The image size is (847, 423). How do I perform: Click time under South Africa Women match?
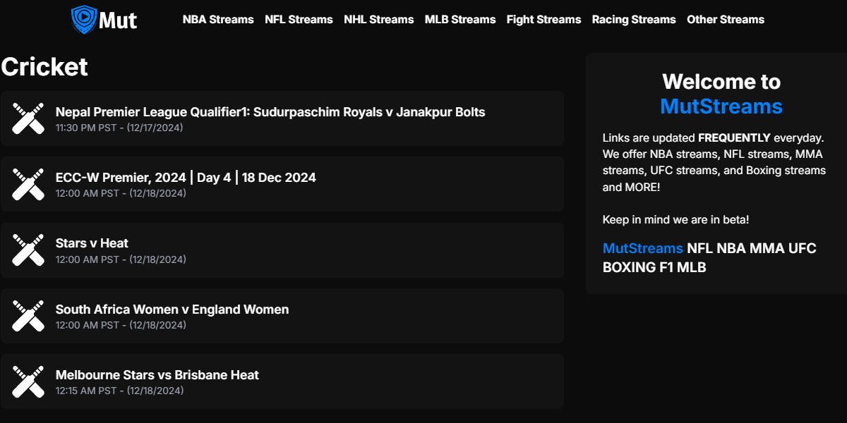click(121, 325)
